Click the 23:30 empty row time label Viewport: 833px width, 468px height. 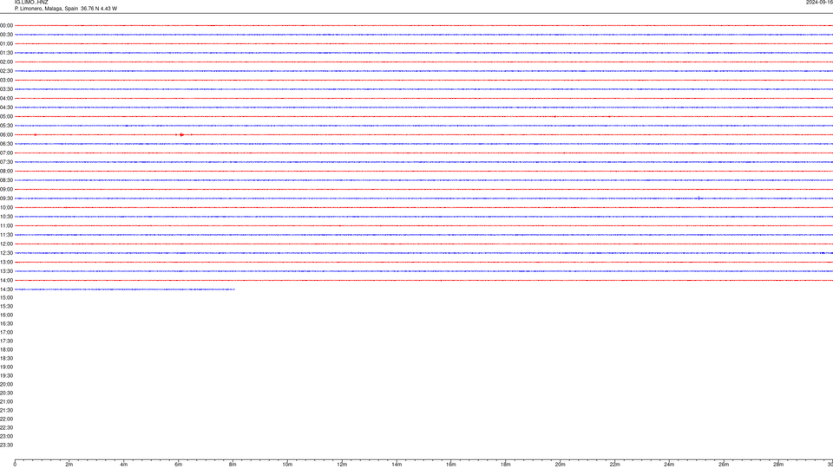pos(6,445)
